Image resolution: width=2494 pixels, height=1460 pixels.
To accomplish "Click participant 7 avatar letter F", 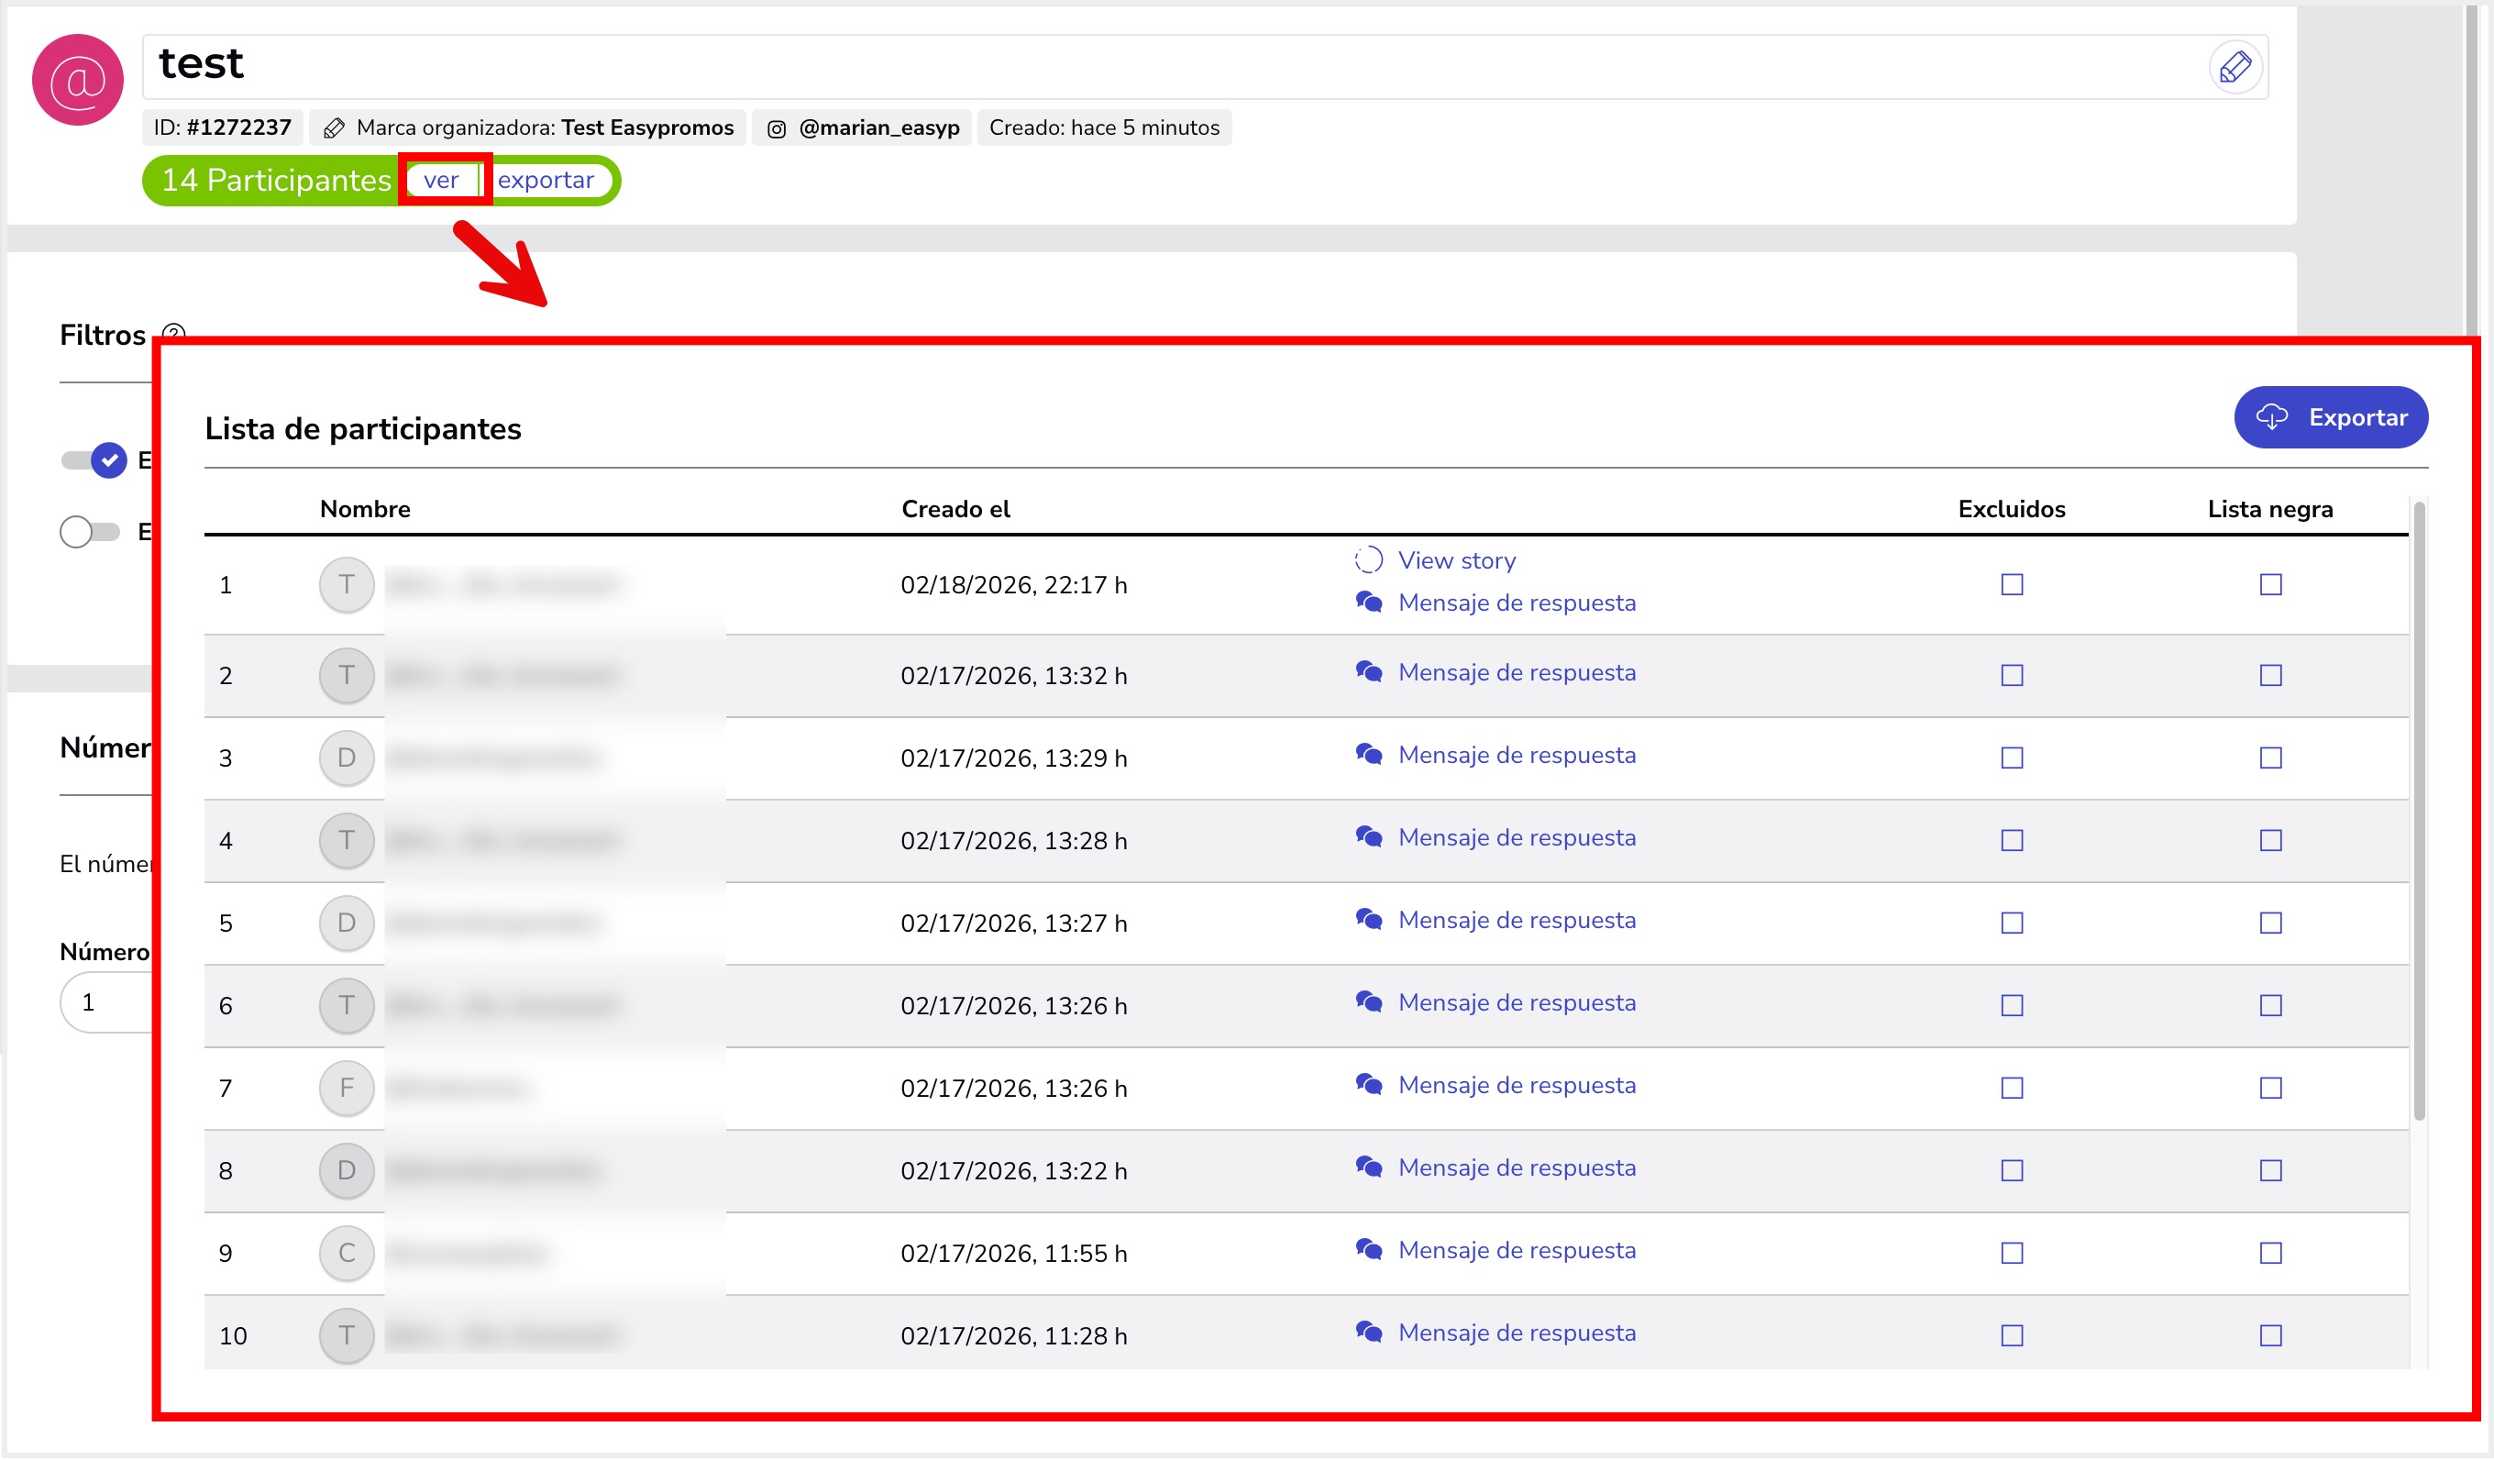I will click(x=347, y=1089).
